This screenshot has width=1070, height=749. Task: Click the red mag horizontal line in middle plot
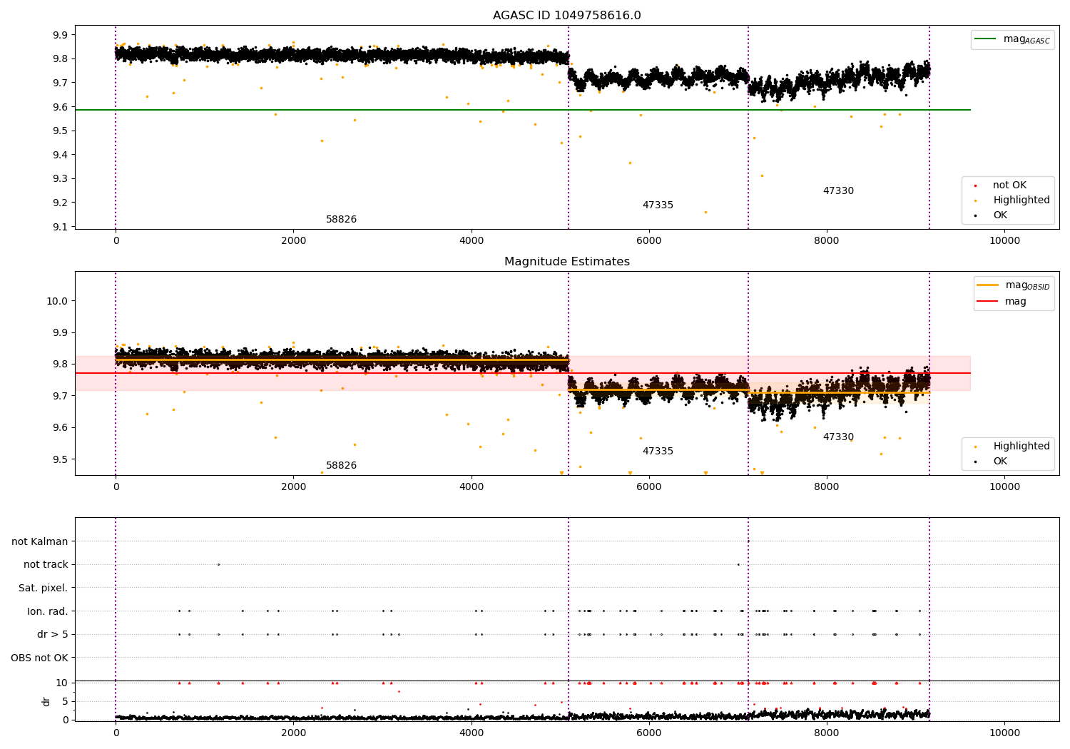point(522,373)
